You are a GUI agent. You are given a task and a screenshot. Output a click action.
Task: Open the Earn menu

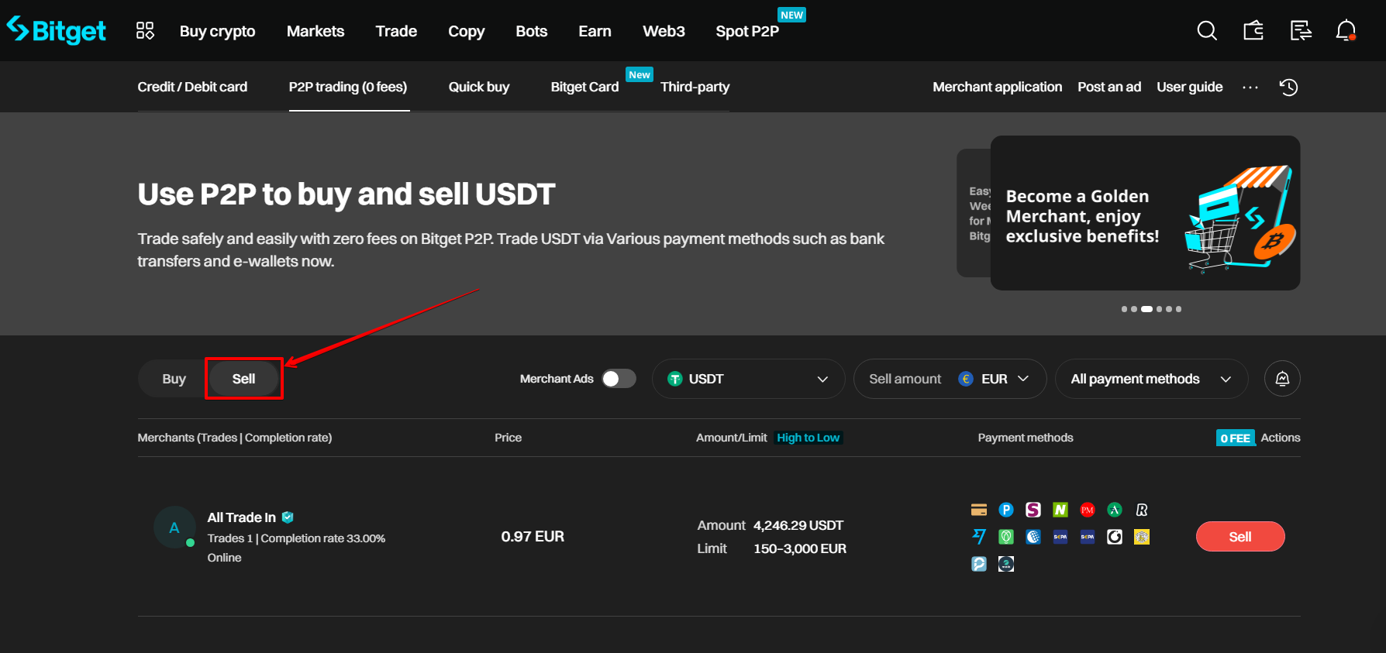[x=595, y=31]
